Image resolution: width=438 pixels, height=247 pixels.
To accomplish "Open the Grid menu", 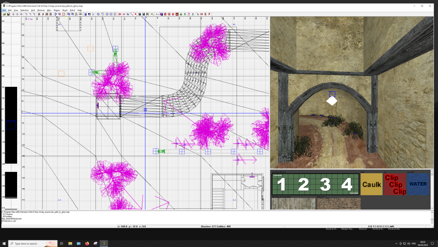I will pyautogui.click(x=33, y=10).
